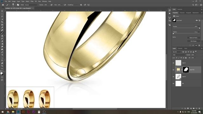Click the Select and Mask button
This screenshot has height=114, width=203.
point(194,38)
